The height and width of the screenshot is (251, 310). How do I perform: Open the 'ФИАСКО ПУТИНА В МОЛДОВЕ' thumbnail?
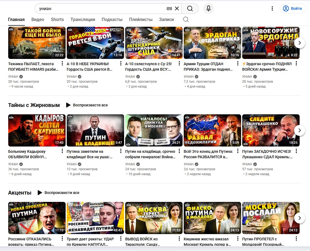[x=212, y=218]
